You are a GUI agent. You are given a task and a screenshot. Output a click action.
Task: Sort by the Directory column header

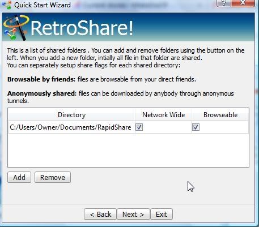coord(71,115)
